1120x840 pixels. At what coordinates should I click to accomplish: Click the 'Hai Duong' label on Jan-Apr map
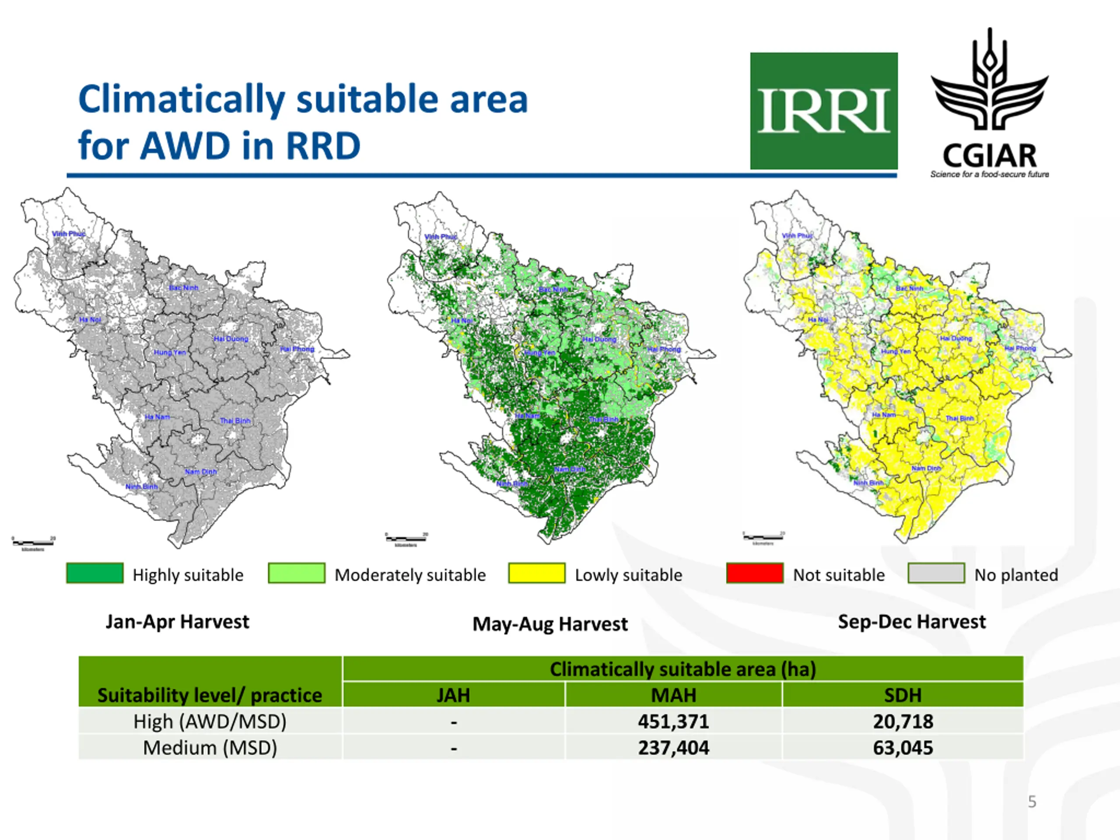(231, 339)
